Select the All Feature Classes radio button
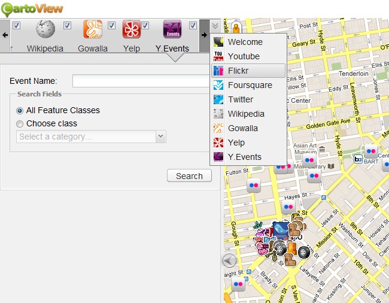This screenshot has height=303, width=389. pyautogui.click(x=20, y=110)
